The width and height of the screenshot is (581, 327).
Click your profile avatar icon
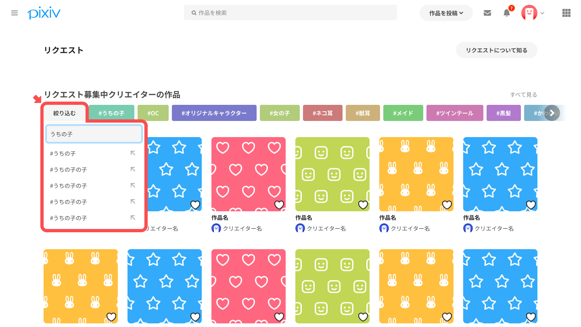pos(529,13)
